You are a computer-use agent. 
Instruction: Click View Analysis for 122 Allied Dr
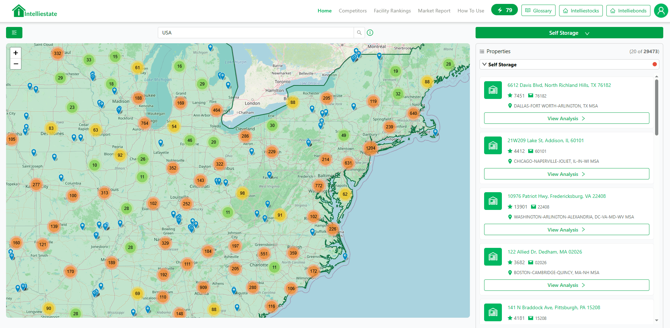pyautogui.click(x=566, y=285)
